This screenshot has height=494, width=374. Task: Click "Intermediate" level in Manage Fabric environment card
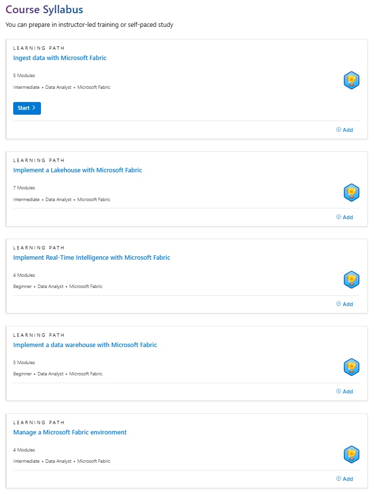26,461
